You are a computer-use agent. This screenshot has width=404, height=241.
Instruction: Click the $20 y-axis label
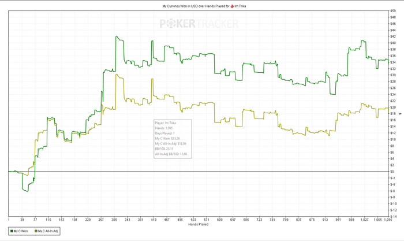coord(393,107)
